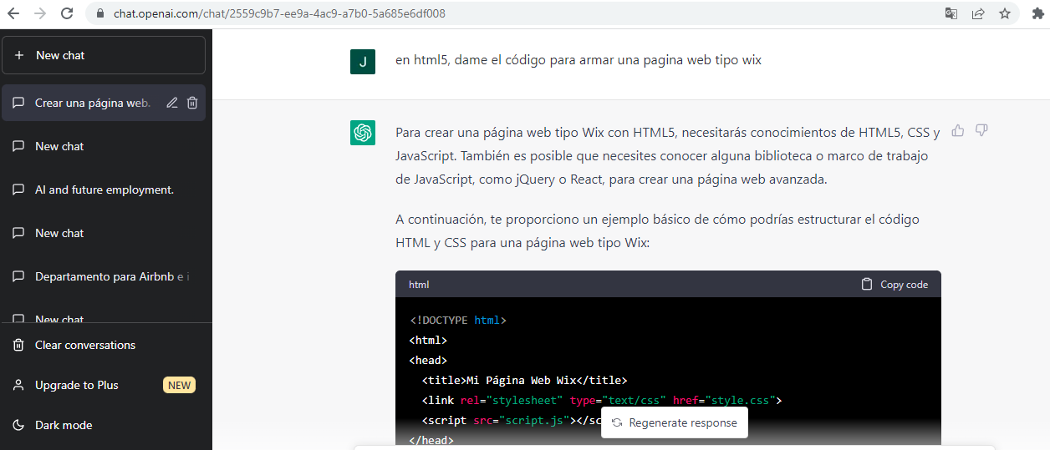Click the NEW badge beside Upgrade to Plus
This screenshot has height=450, width=1050.
coord(180,385)
